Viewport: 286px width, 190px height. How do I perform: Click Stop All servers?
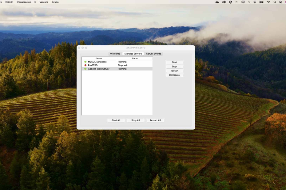pyautogui.click(x=136, y=120)
